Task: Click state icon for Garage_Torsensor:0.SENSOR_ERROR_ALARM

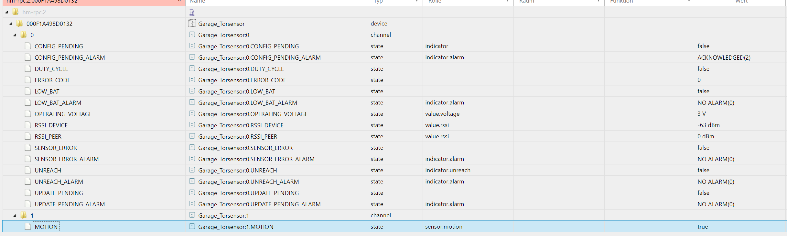Action: click(x=192, y=159)
